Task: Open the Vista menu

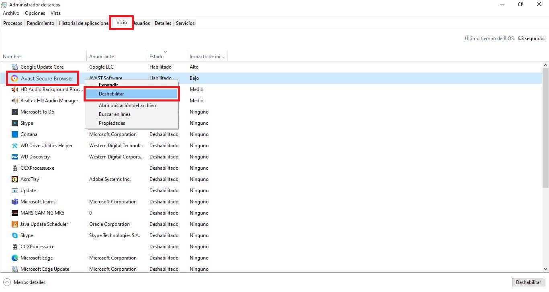Action: click(56, 13)
